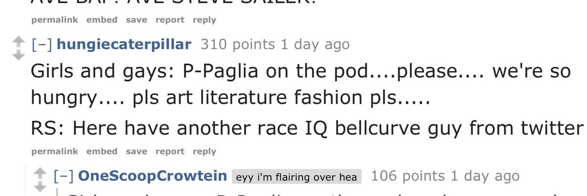
Task: Click the 310 points score text
Action: pyautogui.click(x=238, y=45)
